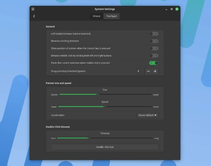Click the pointer Speed slider handle
Screen dimensions: 211x166
pyautogui.click(x=105, y=106)
